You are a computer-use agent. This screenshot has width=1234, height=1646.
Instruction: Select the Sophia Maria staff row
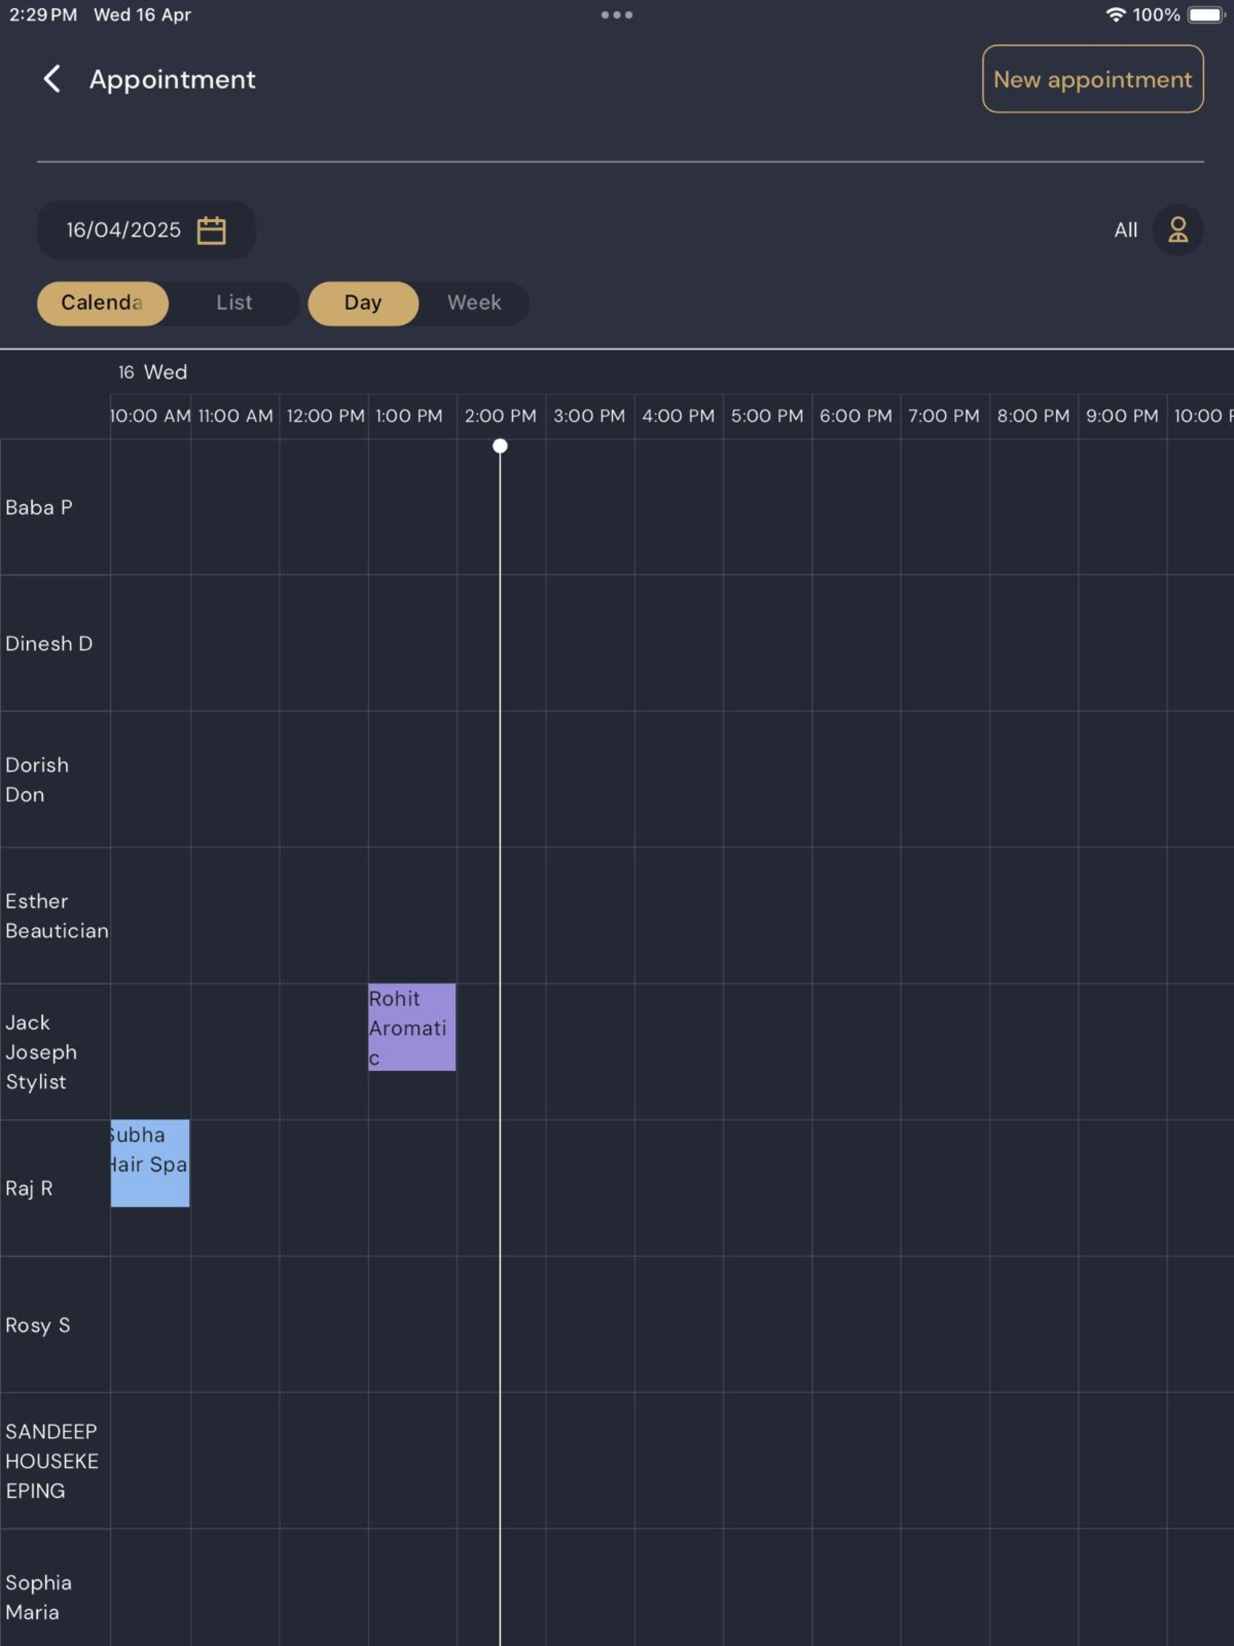[x=55, y=1588]
